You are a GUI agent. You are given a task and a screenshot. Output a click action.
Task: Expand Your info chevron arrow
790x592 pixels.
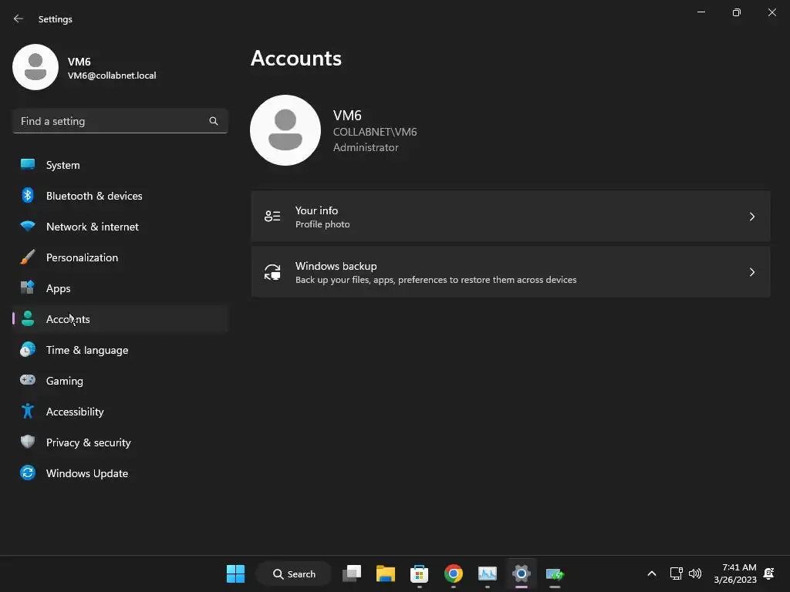point(751,217)
